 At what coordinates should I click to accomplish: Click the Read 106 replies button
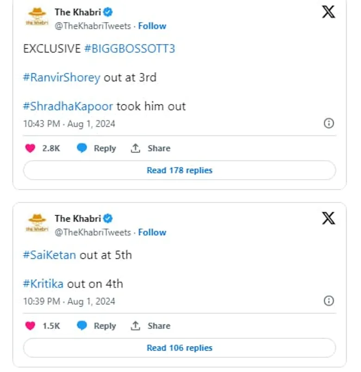[x=180, y=348]
